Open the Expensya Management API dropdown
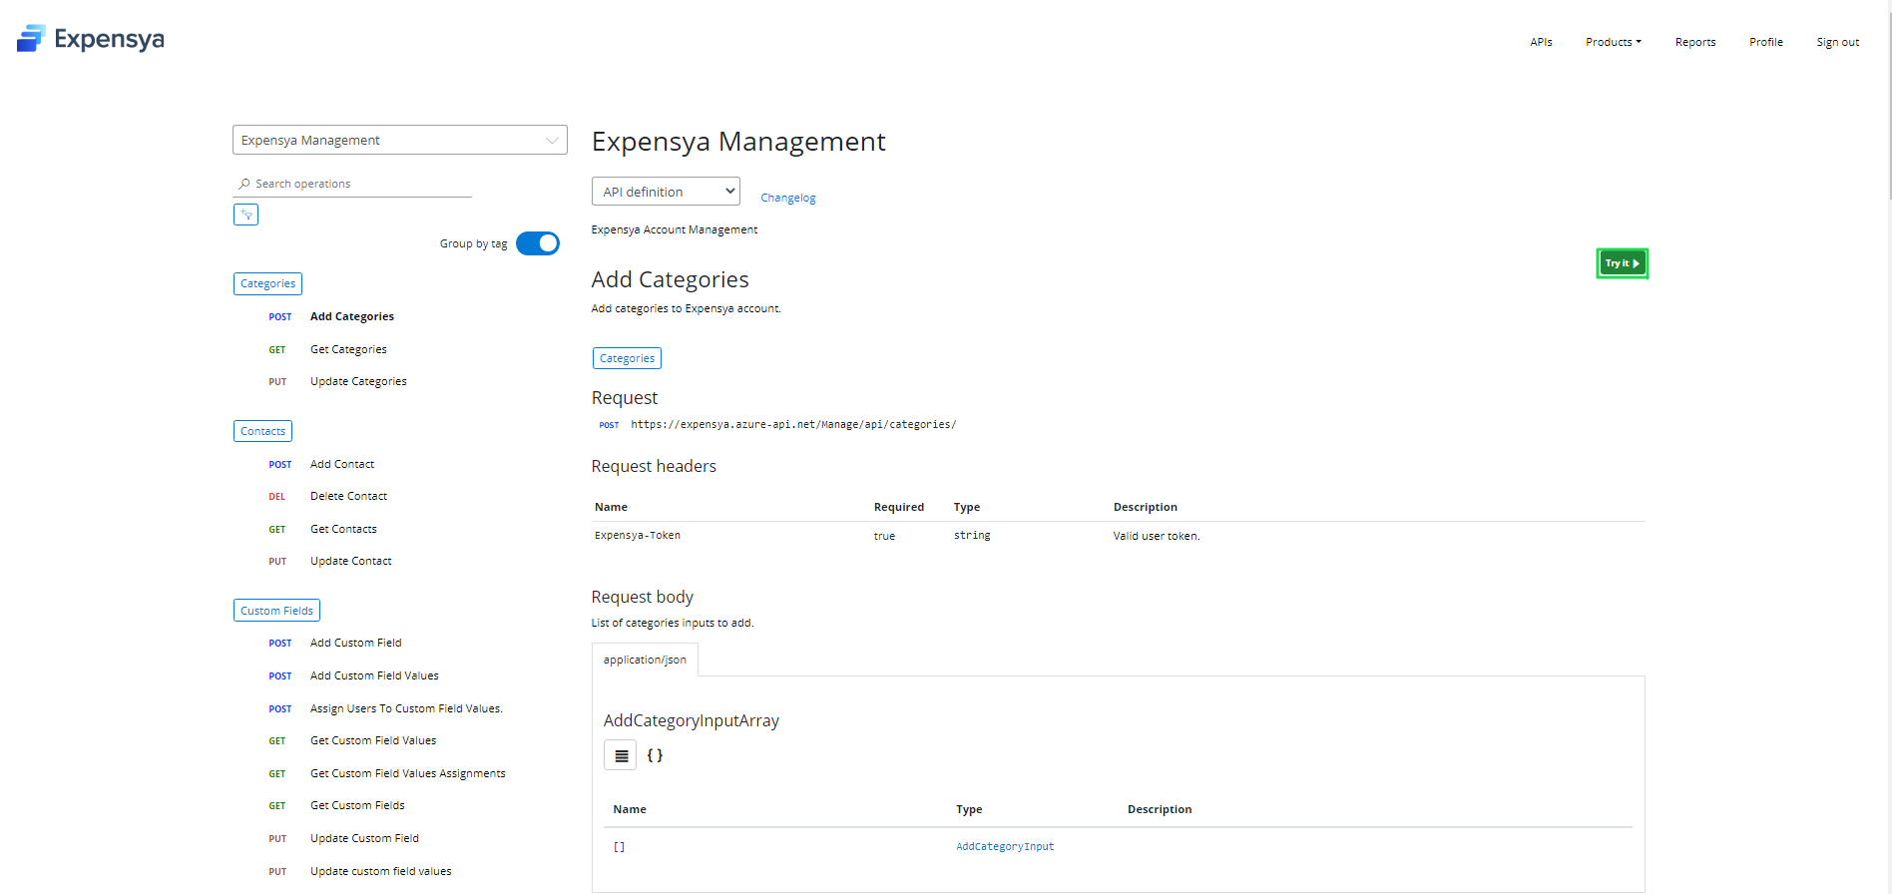 (400, 140)
